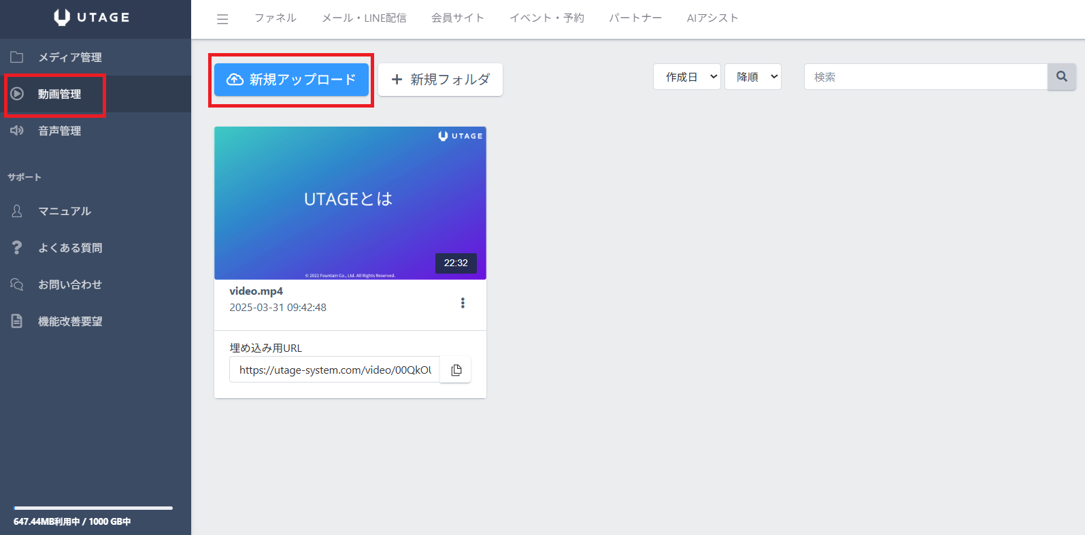Viewport: 1085px width, 535px height.
Task: Click the 検索 search input field
Action: coord(925,77)
